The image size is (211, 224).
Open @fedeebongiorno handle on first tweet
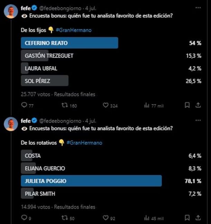pos(61,8)
